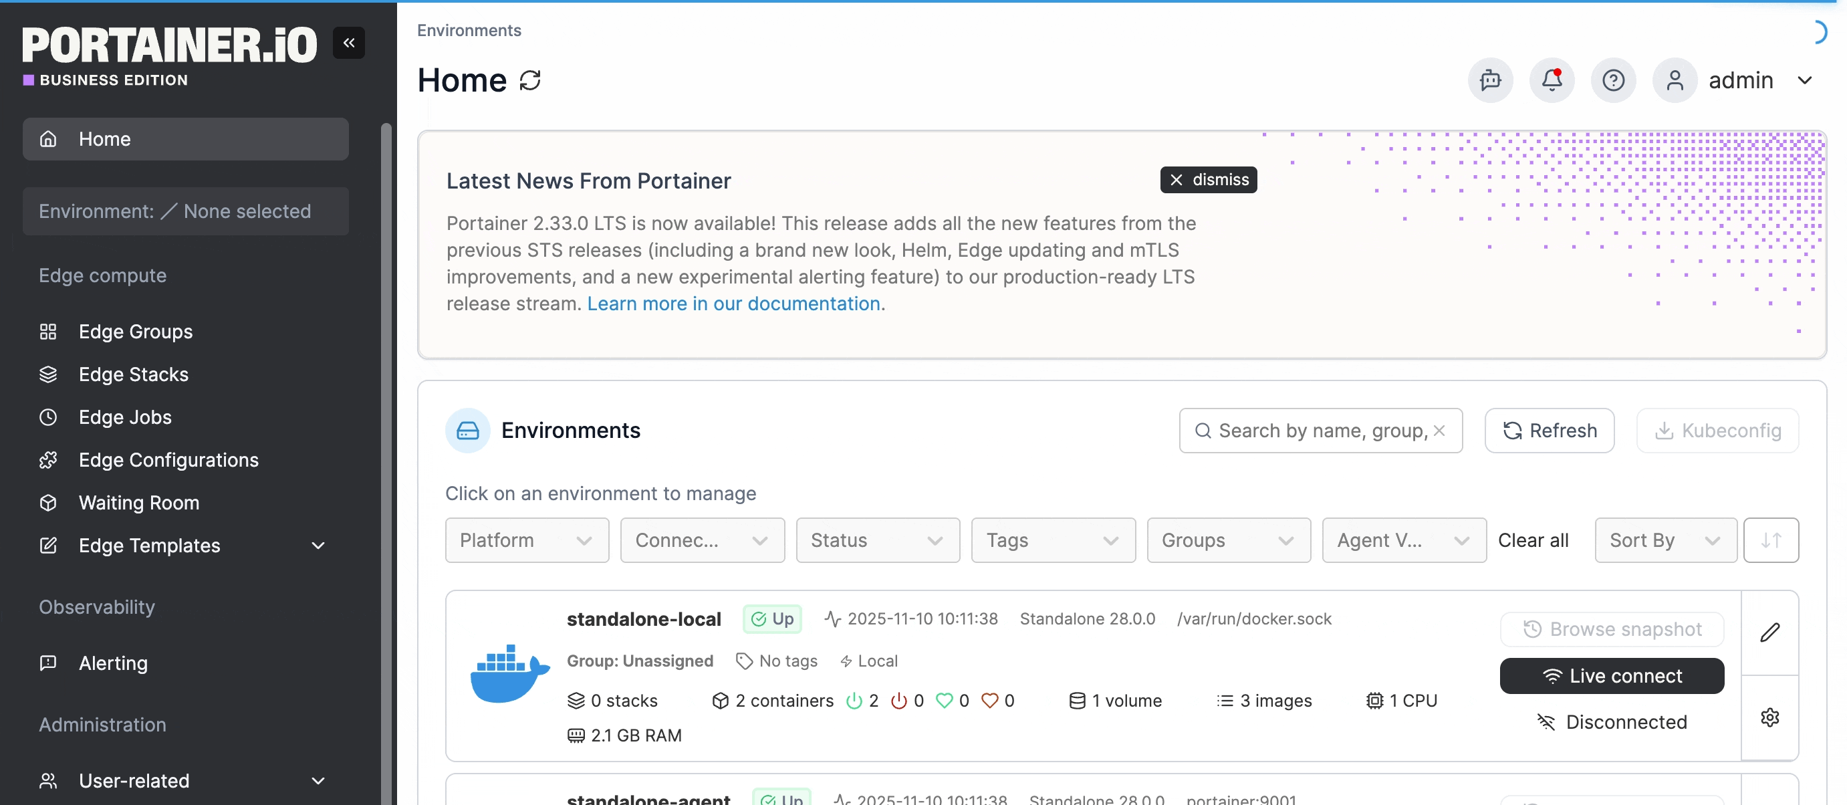The height and width of the screenshot is (805, 1847).
Task: Open Edge Stacks in the sidebar
Action: pos(134,374)
